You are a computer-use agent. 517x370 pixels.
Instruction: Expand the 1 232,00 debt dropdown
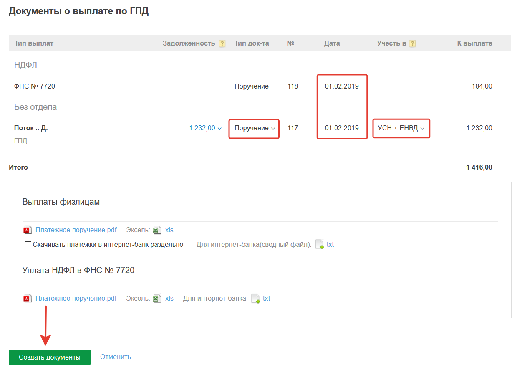(205, 128)
